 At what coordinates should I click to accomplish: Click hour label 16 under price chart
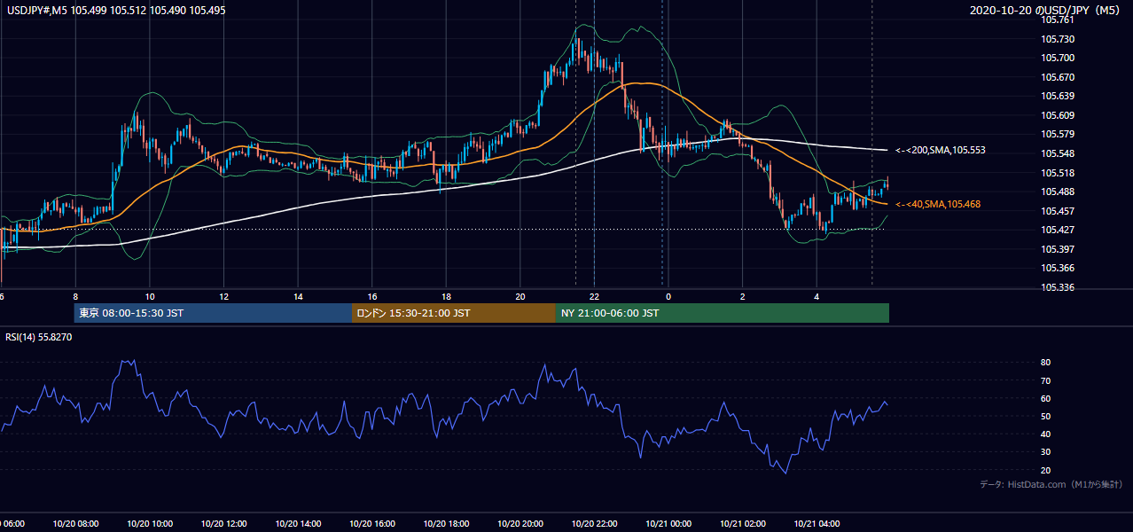(372, 296)
